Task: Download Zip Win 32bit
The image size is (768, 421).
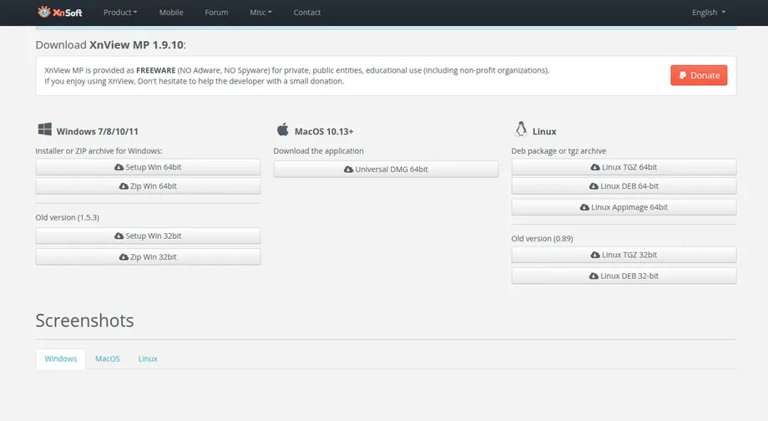Action: 148,256
